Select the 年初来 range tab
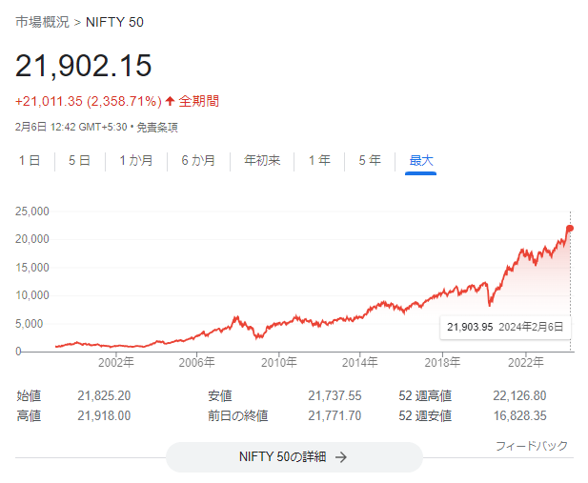This screenshot has height=483, width=588. 262,160
